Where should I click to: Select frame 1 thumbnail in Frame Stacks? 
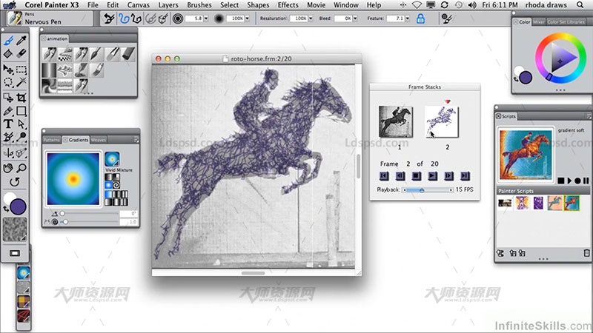(x=396, y=121)
